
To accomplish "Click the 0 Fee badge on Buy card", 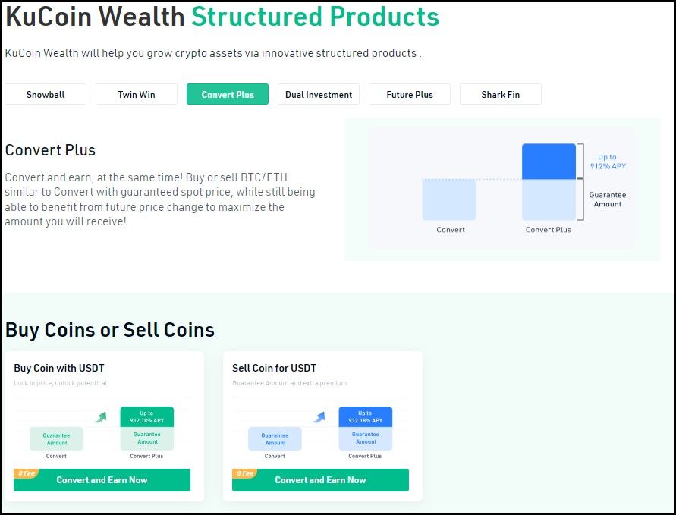I will pos(25,473).
